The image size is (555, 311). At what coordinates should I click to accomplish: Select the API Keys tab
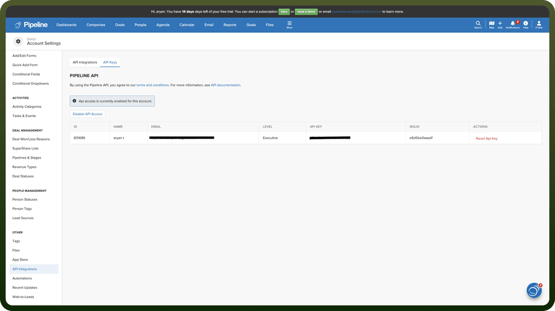point(110,62)
